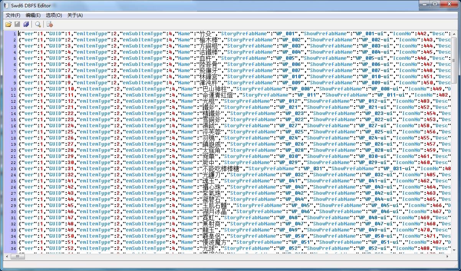461x271 pixels.
Task: Click the Swd6 DBFS Editor title icon
Action: pos(7,5)
